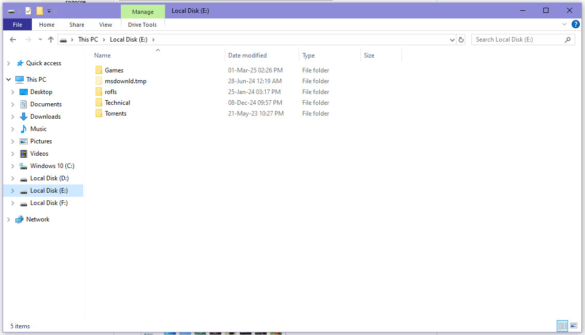This screenshot has width=585, height=335.
Task: Switch to the View ribbon tab
Action: click(105, 25)
